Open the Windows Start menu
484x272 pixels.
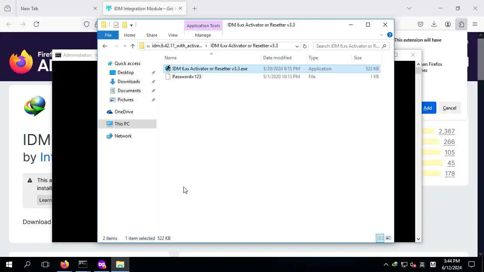pyautogui.click(x=9, y=264)
